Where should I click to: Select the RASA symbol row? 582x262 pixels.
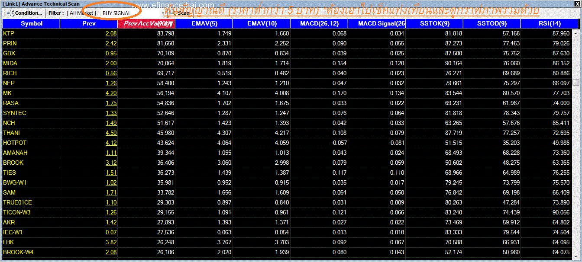[287, 103]
